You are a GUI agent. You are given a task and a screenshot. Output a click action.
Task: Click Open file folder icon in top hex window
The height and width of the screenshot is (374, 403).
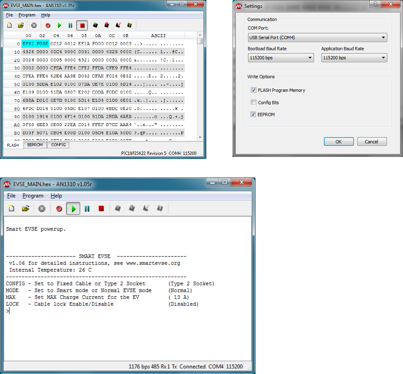click(21, 25)
